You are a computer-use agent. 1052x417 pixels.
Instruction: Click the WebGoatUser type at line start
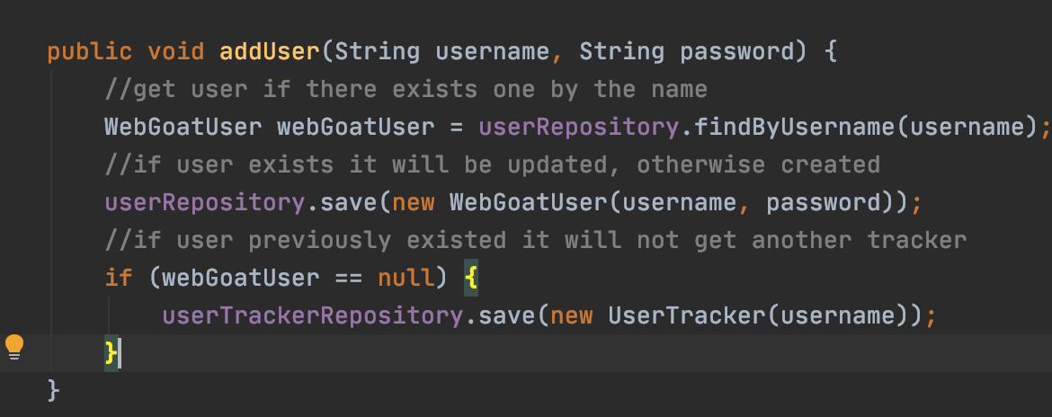(183, 127)
